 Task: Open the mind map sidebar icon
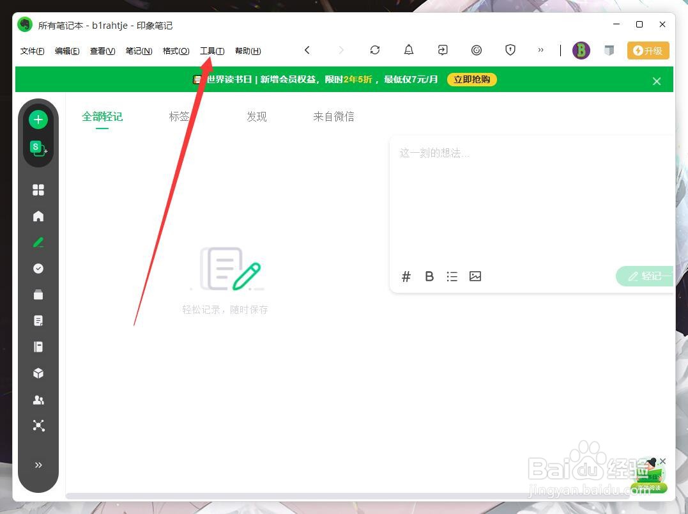pos(38,425)
